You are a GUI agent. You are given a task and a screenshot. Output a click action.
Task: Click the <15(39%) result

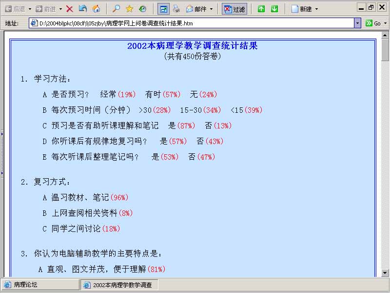tap(247, 110)
